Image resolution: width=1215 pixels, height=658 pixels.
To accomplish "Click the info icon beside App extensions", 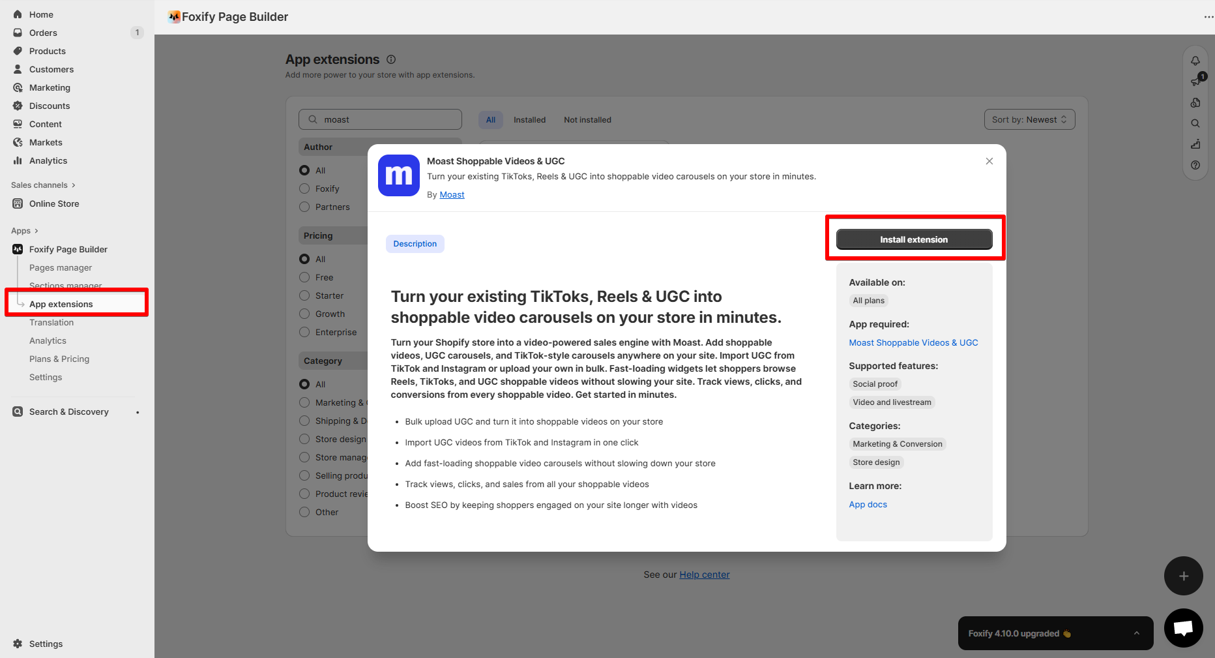I will point(391,59).
